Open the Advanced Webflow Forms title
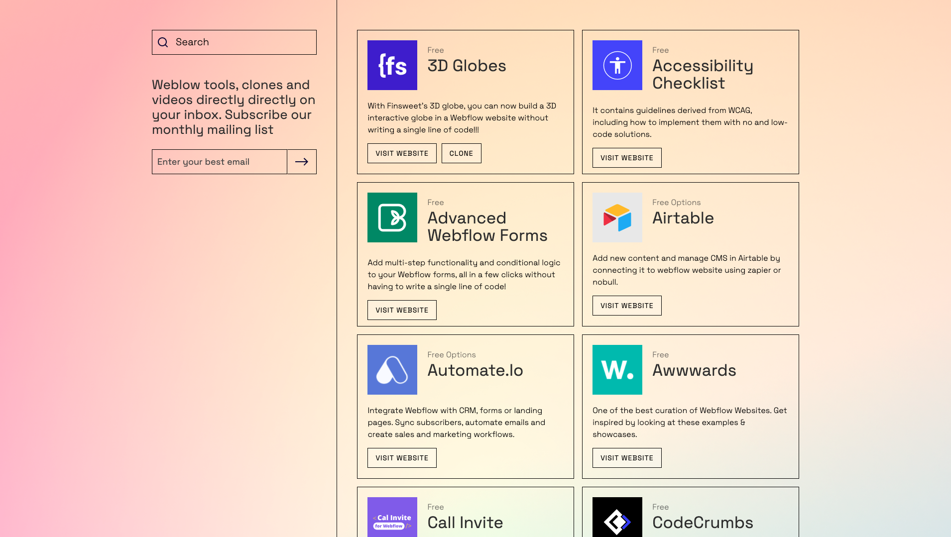951x537 pixels. click(487, 226)
